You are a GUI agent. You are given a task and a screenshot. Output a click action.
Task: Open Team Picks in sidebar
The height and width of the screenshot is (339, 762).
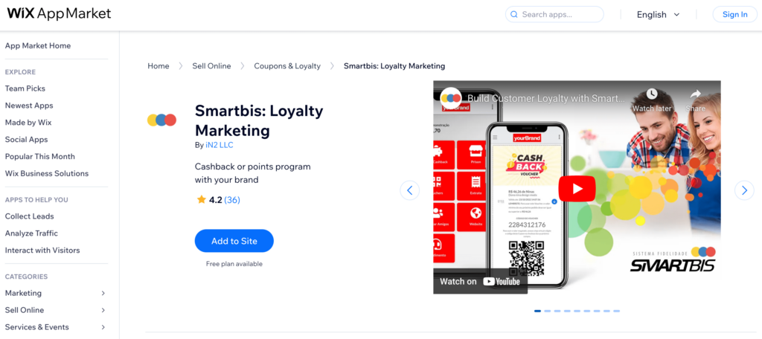pyautogui.click(x=25, y=88)
